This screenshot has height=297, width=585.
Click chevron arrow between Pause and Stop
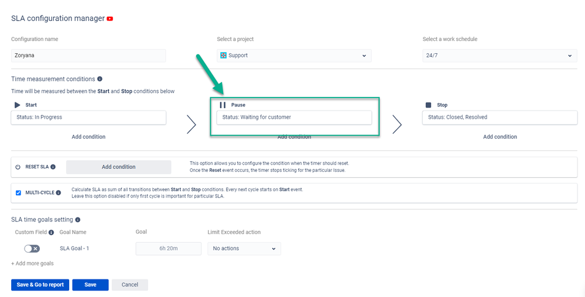[x=397, y=125]
